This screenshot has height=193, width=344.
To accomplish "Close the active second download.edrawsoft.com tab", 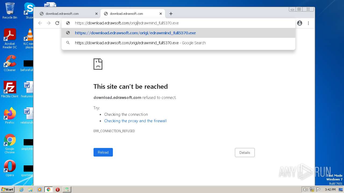I will [x=161, y=14].
